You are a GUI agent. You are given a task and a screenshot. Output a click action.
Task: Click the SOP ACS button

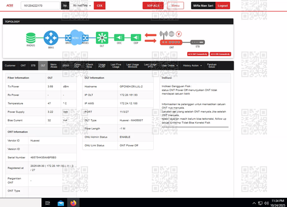153,6
